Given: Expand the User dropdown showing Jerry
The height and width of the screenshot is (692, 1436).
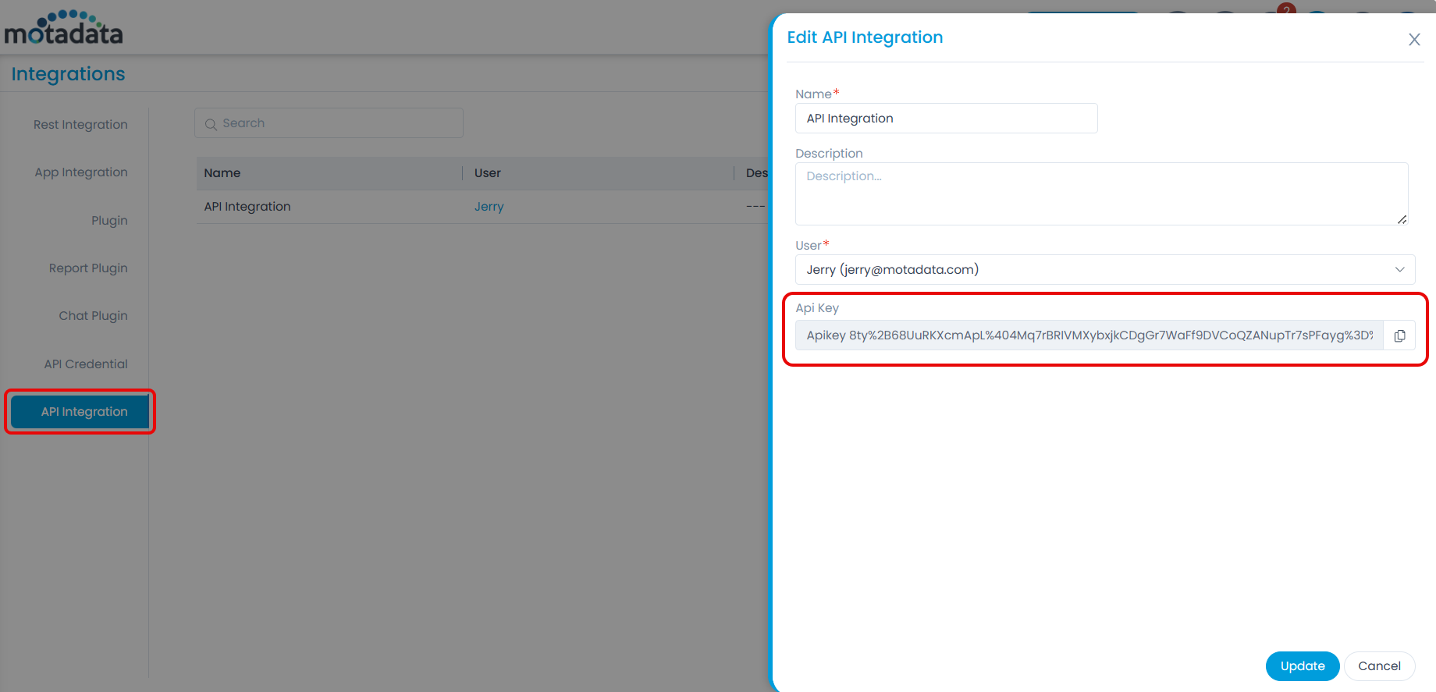Looking at the screenshot, I should (x=1104, y=270).
